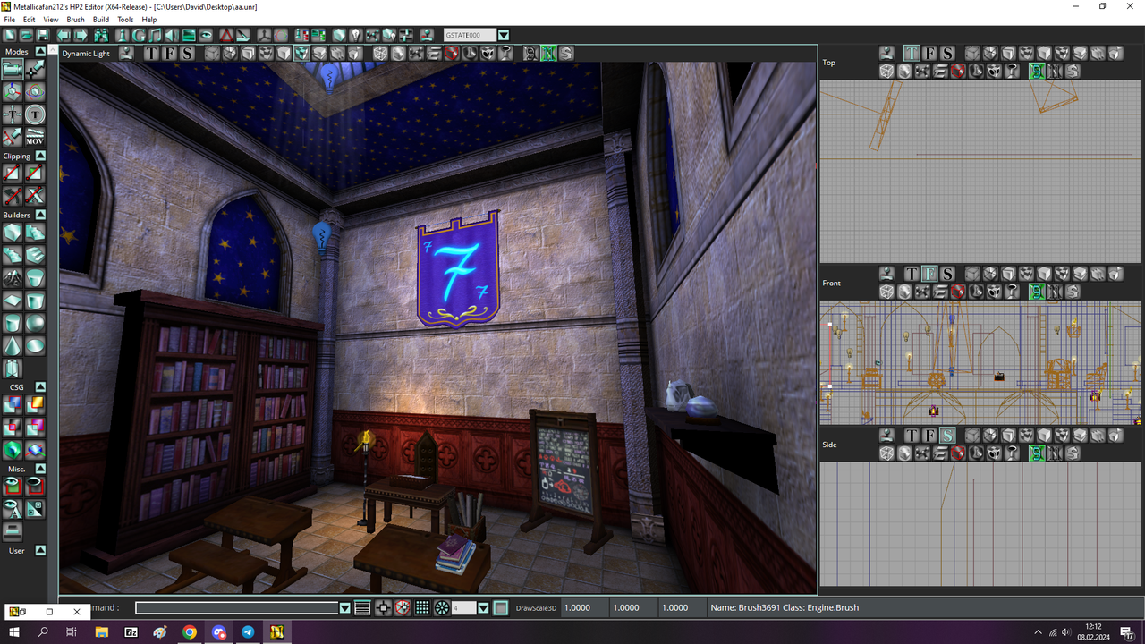Open the View menu
This screenshot has width=1145, height=644.
51,19
